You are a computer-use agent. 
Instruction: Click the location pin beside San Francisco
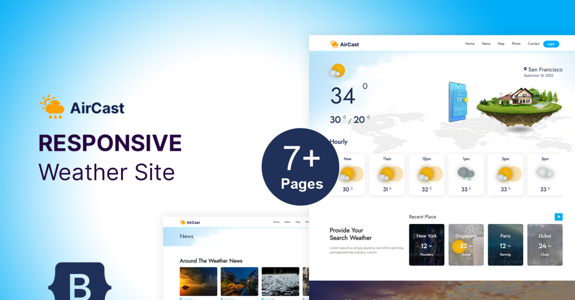[x=524, y=69]
